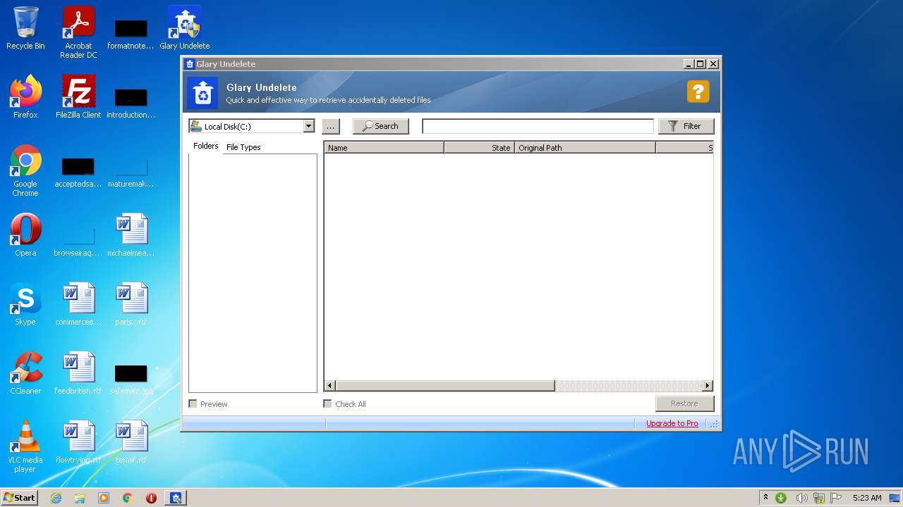Switch to the File Types tab
The image size is (903, 507).
(x=243, y=147)
